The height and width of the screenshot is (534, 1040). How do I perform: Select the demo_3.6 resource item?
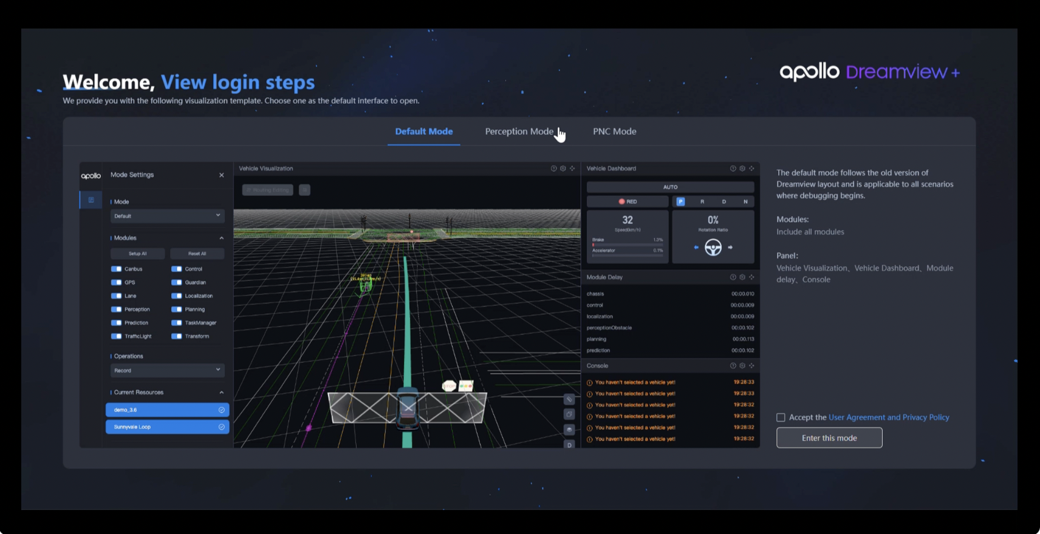pyautogui.click(x=167, y=410)
